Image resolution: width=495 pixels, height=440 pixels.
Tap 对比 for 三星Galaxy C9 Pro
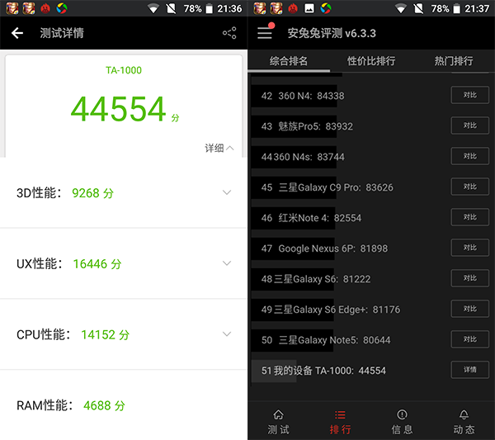tap(470, 187)
